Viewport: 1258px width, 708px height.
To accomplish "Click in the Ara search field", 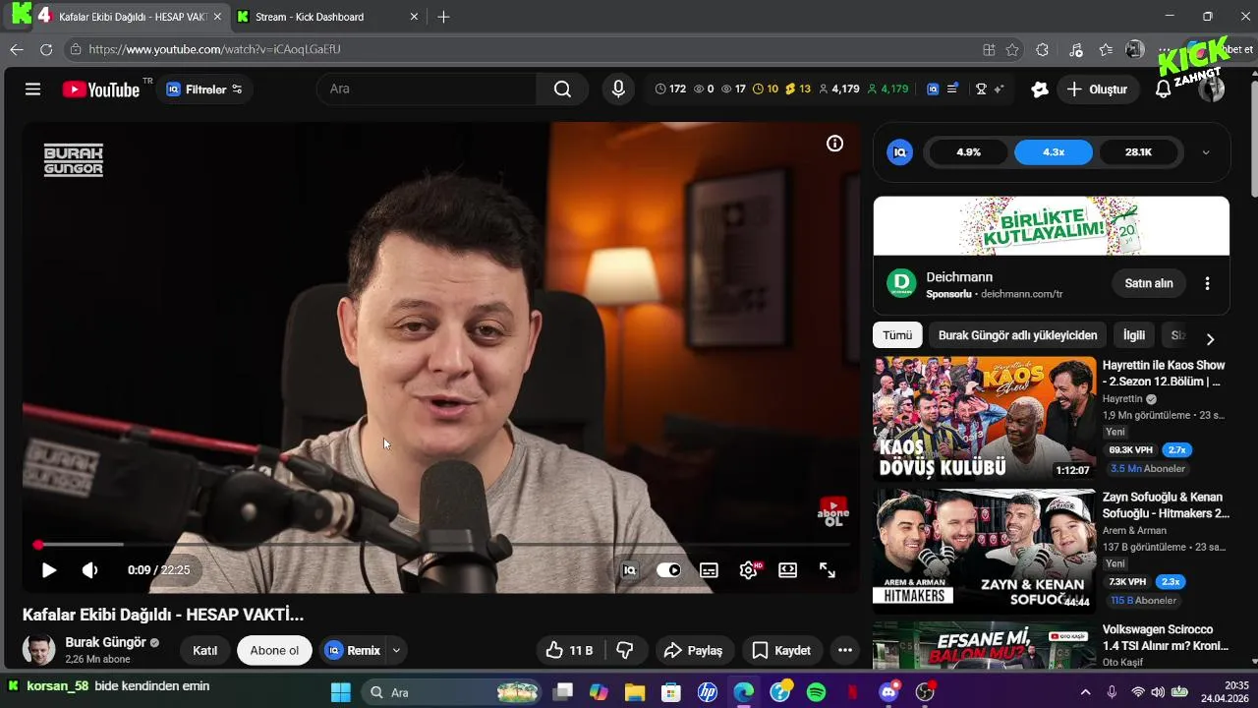I will pyautogui.click(x=427, y=89).
